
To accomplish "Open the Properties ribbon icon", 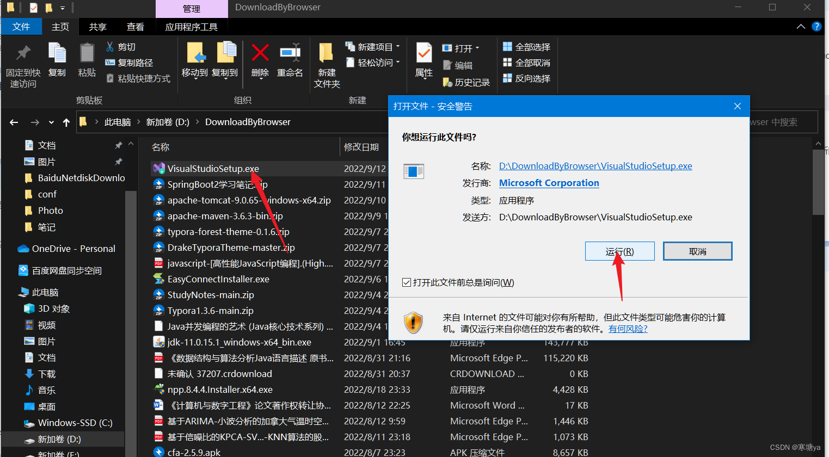I will tap(424, 53).
